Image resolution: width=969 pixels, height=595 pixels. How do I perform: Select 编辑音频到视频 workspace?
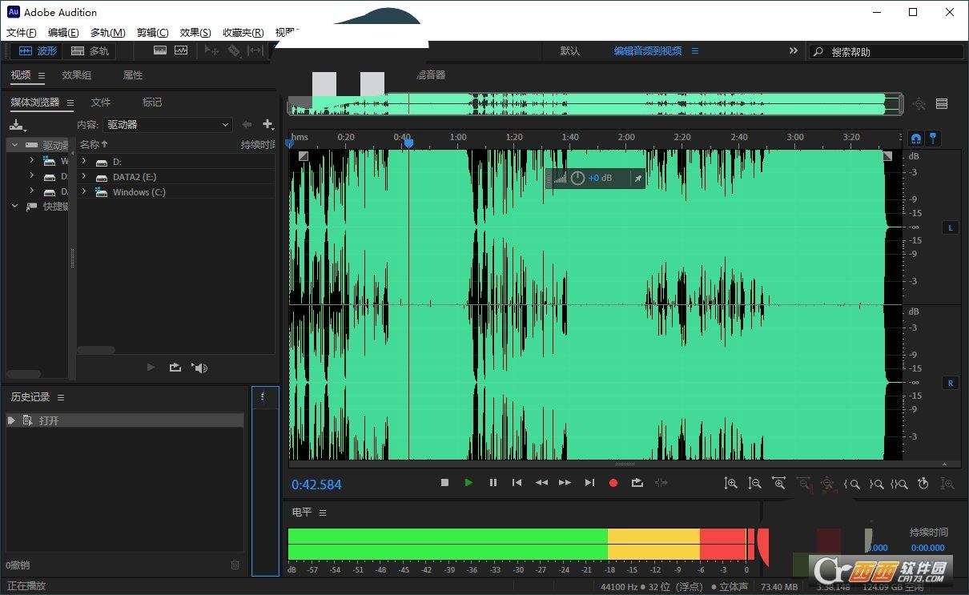click(648, 50)
